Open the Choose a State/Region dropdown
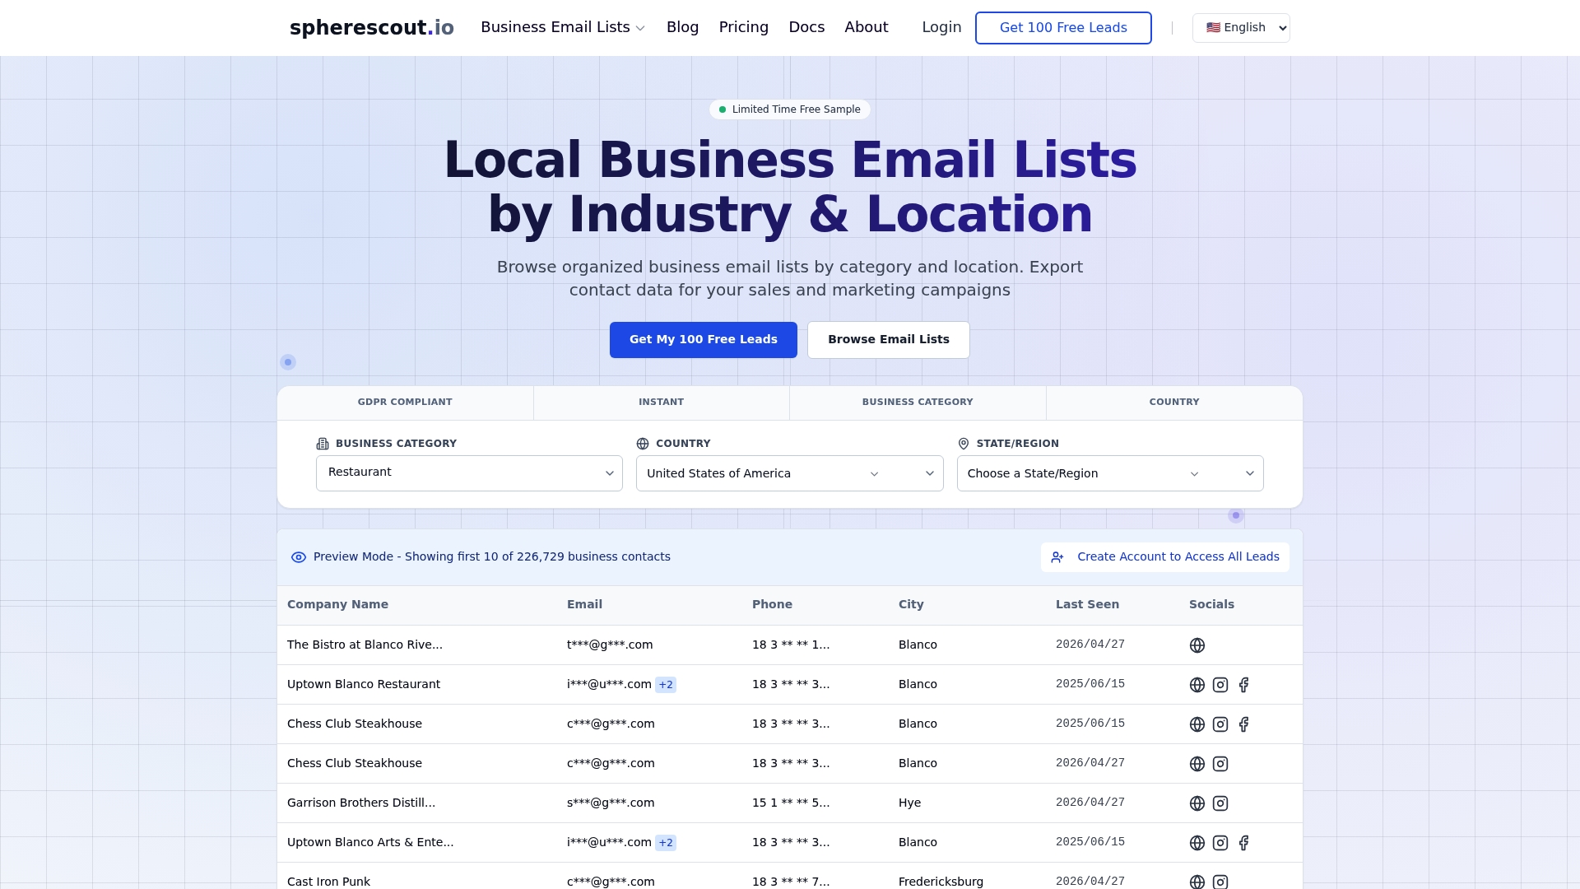 point(1110,473)
